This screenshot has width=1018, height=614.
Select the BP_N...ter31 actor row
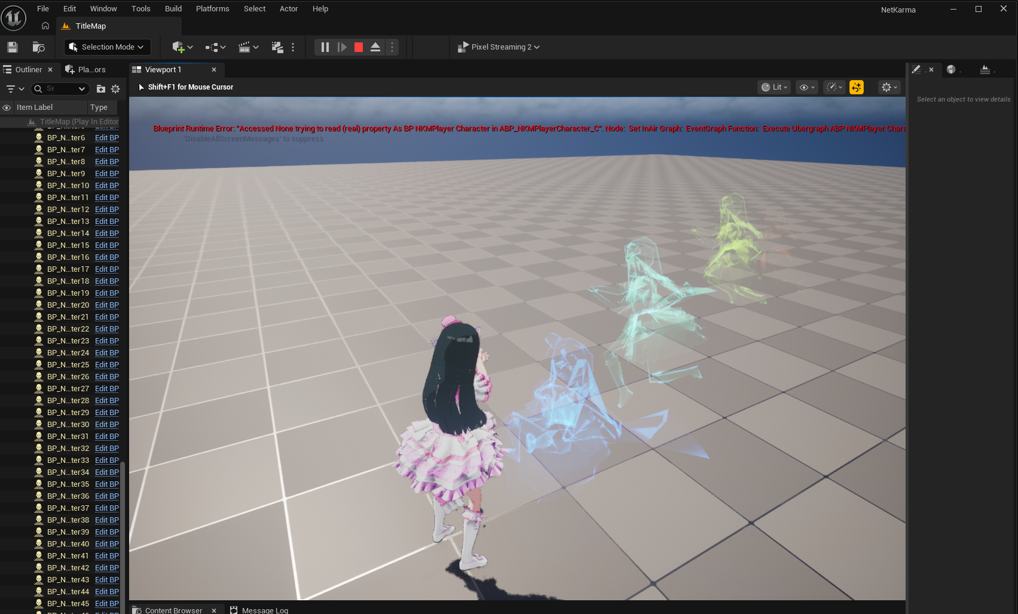(x=60, y=437)
